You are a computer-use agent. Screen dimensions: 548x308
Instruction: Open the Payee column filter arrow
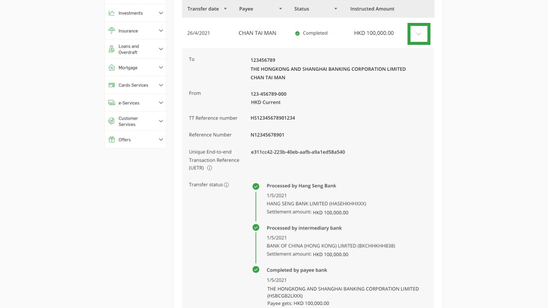coord(280,9)
